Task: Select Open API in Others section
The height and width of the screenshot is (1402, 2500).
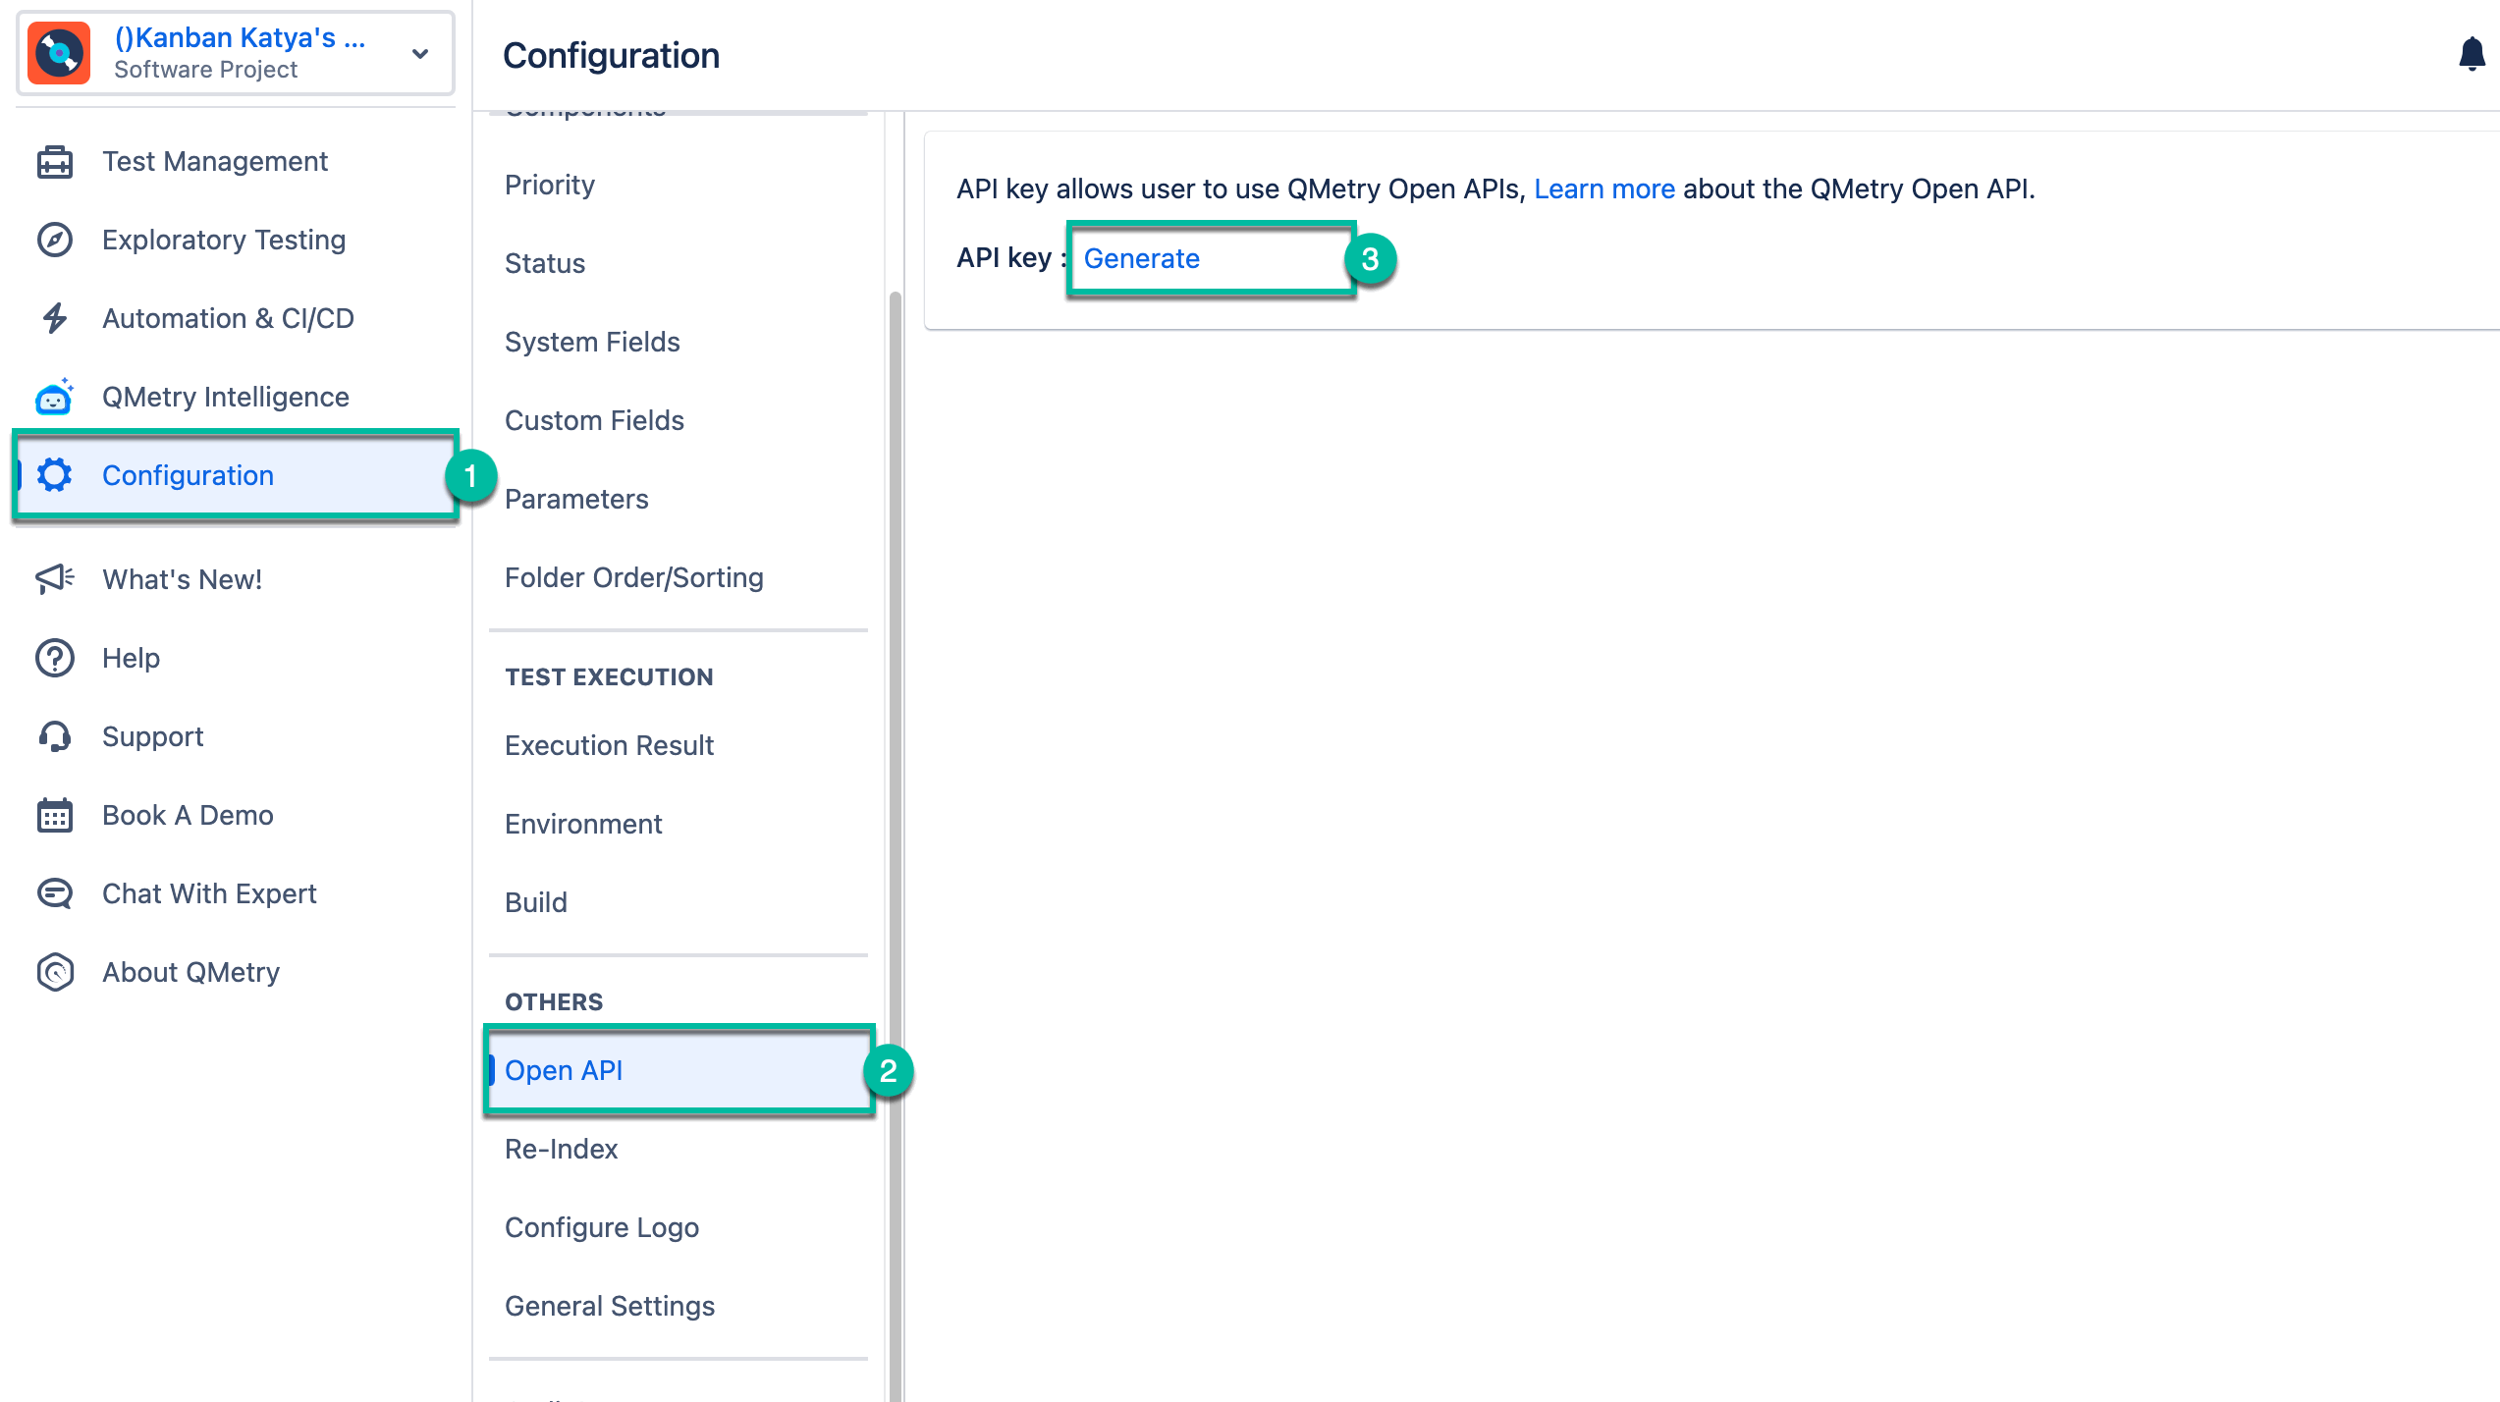Action: pyautogui.click(x=564, y=1070)
